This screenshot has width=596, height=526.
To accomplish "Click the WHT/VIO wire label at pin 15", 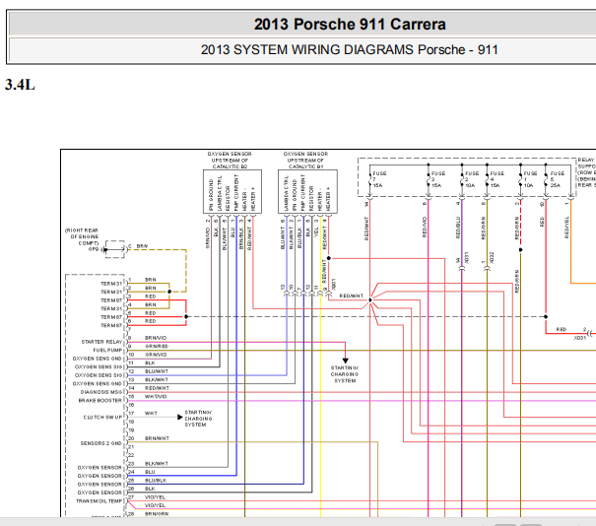I will coord(156,396).
